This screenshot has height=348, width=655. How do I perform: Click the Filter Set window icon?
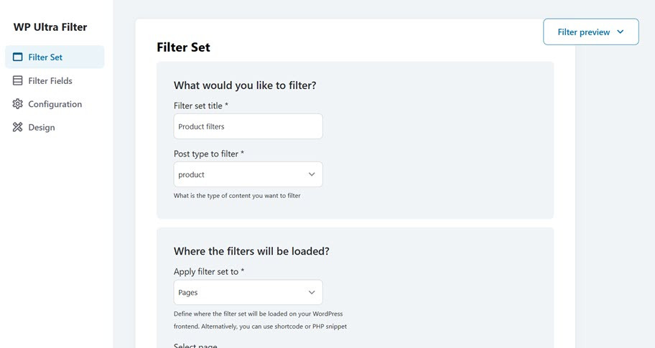click(18, 57)
